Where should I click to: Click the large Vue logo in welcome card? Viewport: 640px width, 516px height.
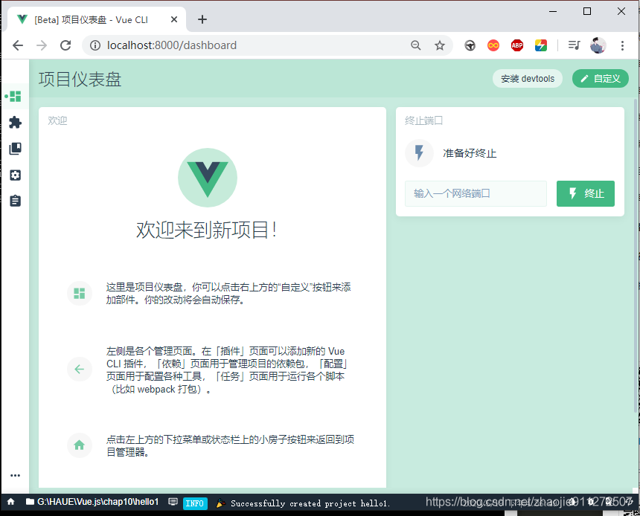coord(208,178)
